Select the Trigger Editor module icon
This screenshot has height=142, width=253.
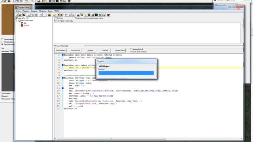coord(82,15)
